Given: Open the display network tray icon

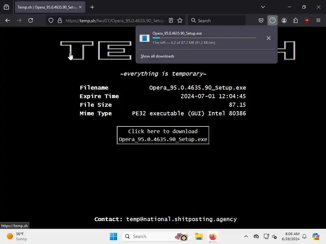Looking at the screenshot, I should coord(266,236).
